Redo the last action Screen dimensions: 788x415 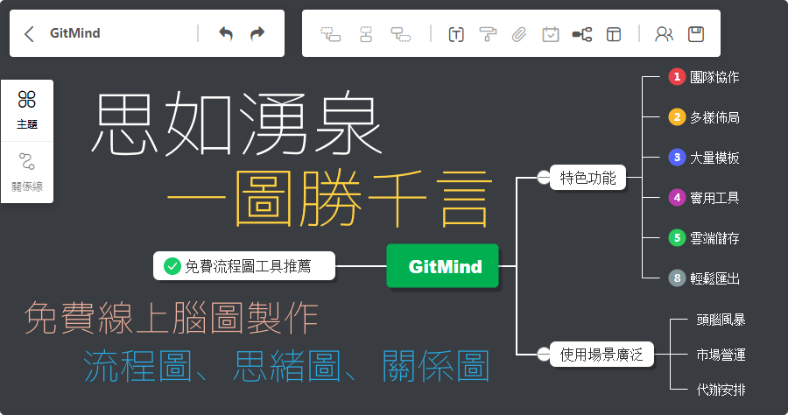tap(257, 33)
